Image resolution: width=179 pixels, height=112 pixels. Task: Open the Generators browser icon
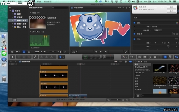(165, 57)
